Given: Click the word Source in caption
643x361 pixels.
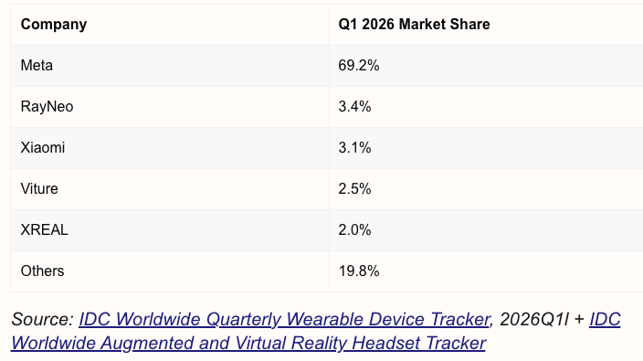Looking at the screenshot, I should [42, 319].
